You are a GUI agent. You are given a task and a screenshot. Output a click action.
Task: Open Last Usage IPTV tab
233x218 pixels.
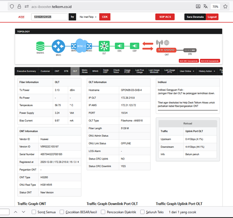pos(170,71)
